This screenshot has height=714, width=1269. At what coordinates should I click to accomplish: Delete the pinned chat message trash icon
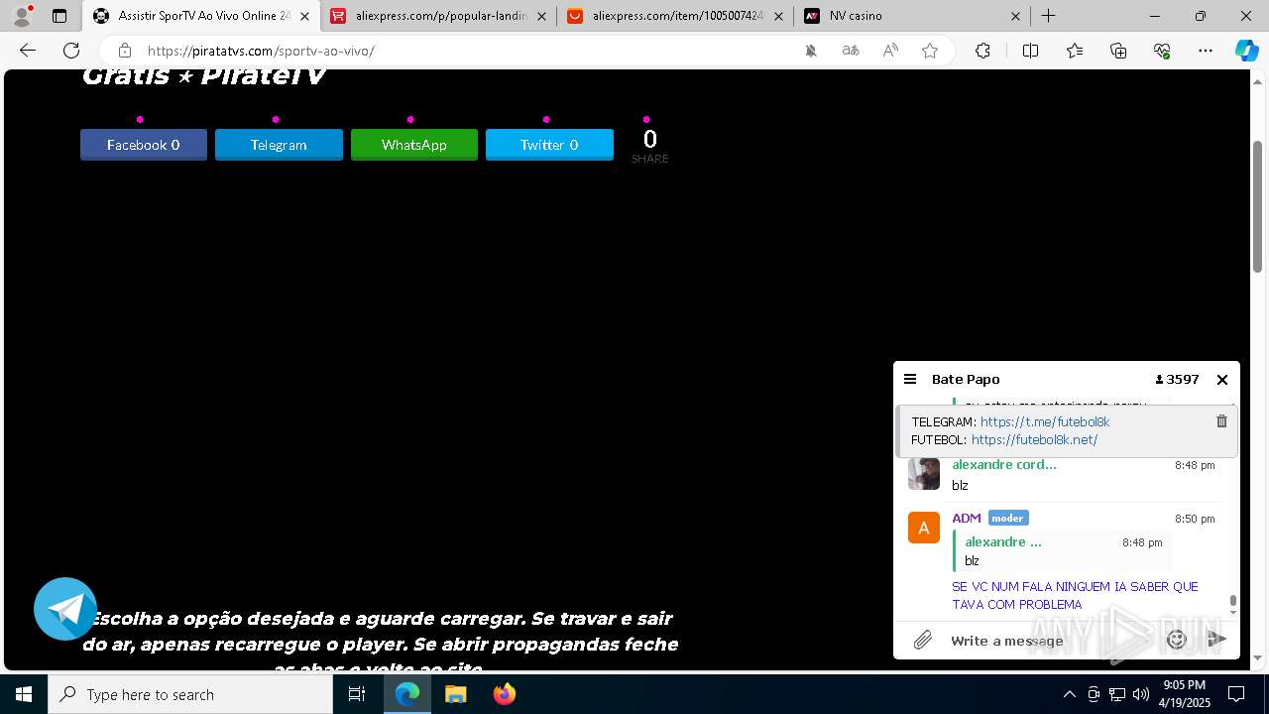(x=1221, y=421)
